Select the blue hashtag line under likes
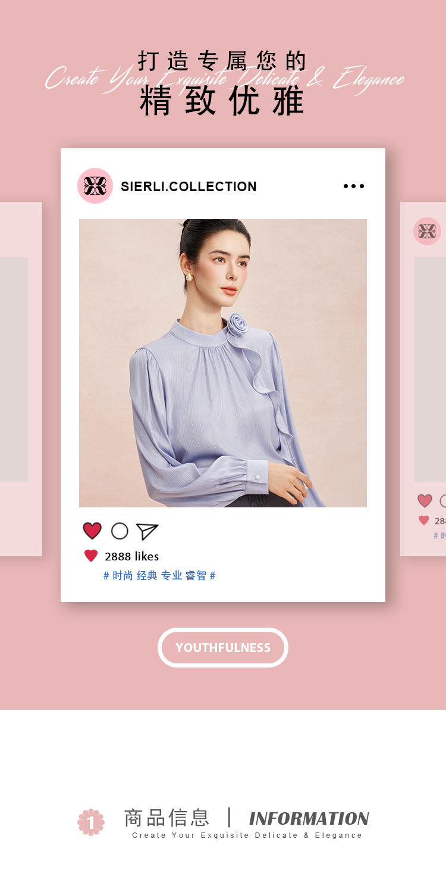This screenshot has width=446, height=870. 159,575
